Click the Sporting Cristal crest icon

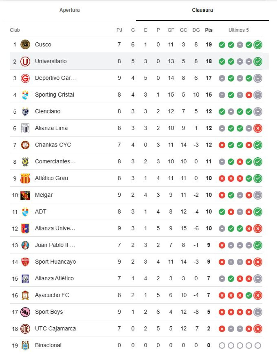(25, 95)
